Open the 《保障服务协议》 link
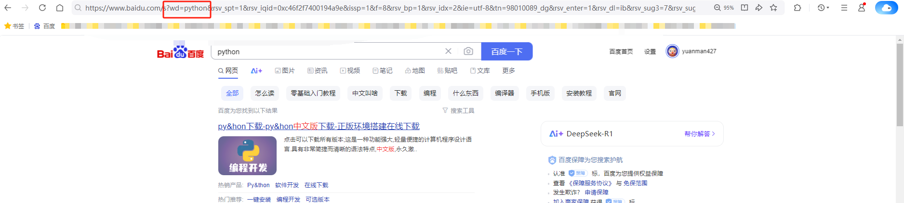Viewport: 904px width, 203px height. tap(591, 183)
